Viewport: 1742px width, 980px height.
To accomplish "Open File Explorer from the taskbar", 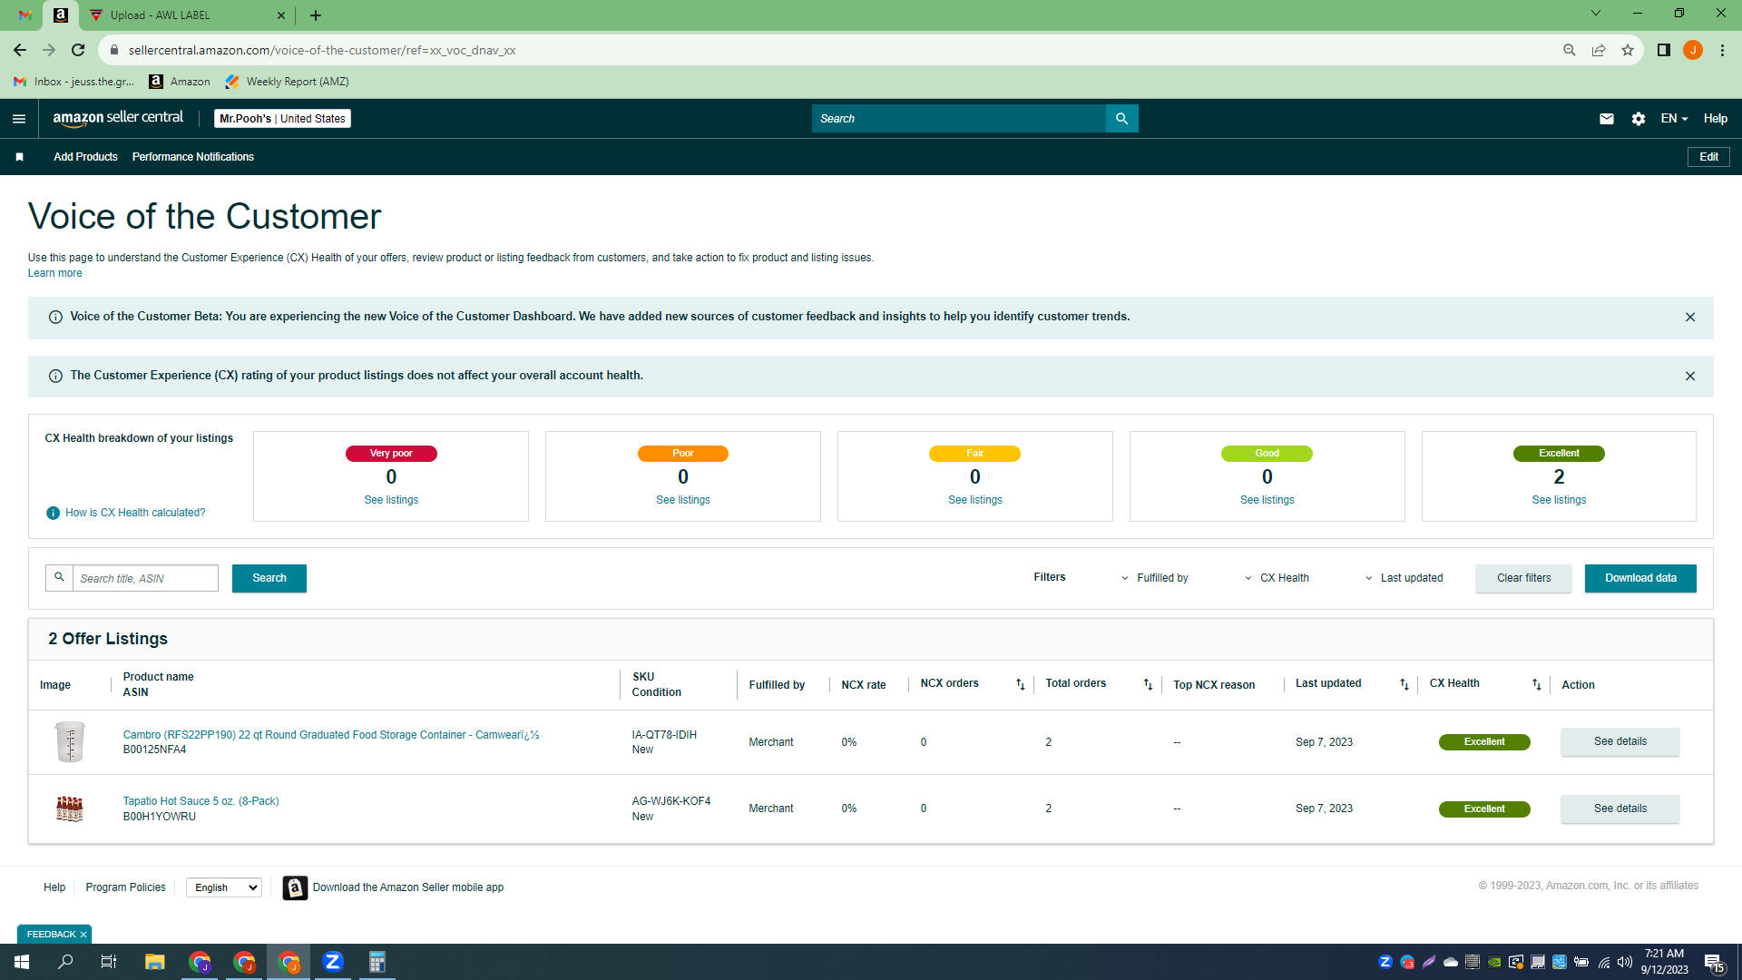I will [x=155, y=962].
